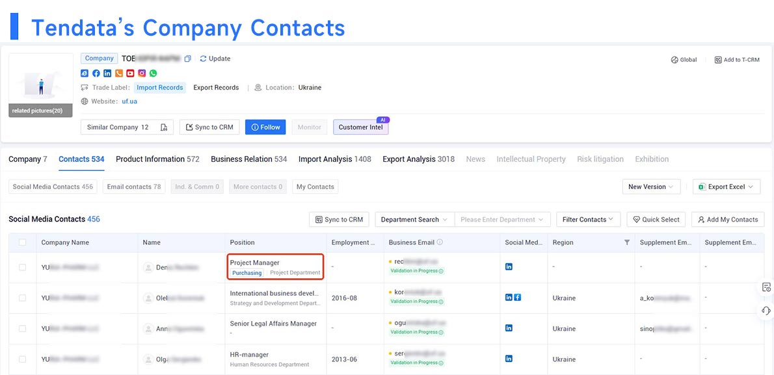Image resolution: width=774 pixels, height=375 pixels.
Task: Open the uf.ua website link
Action: (x=129, y=101)
